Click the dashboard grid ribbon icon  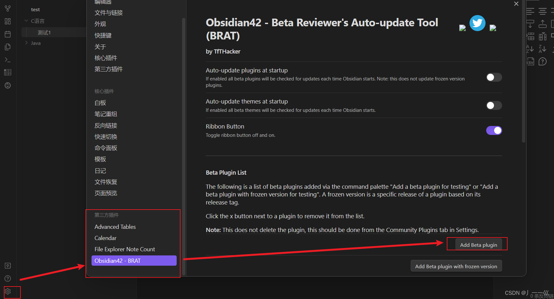point(8,21)
